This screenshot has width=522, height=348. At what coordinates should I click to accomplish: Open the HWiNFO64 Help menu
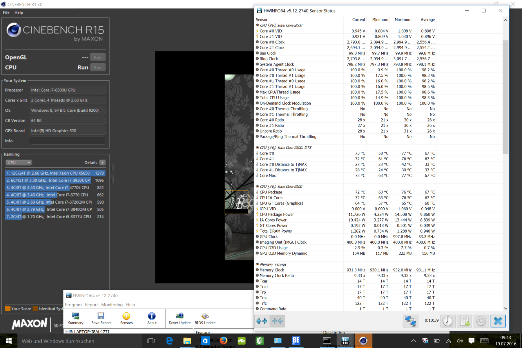tap(130, 304)
